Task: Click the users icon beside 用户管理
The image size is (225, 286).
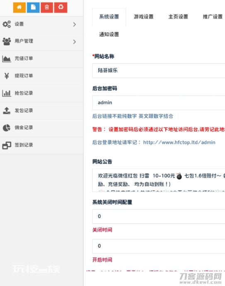Action: point(7,42)
